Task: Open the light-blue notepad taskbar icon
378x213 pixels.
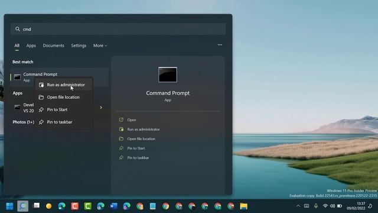Action: (x=152, y=206)
